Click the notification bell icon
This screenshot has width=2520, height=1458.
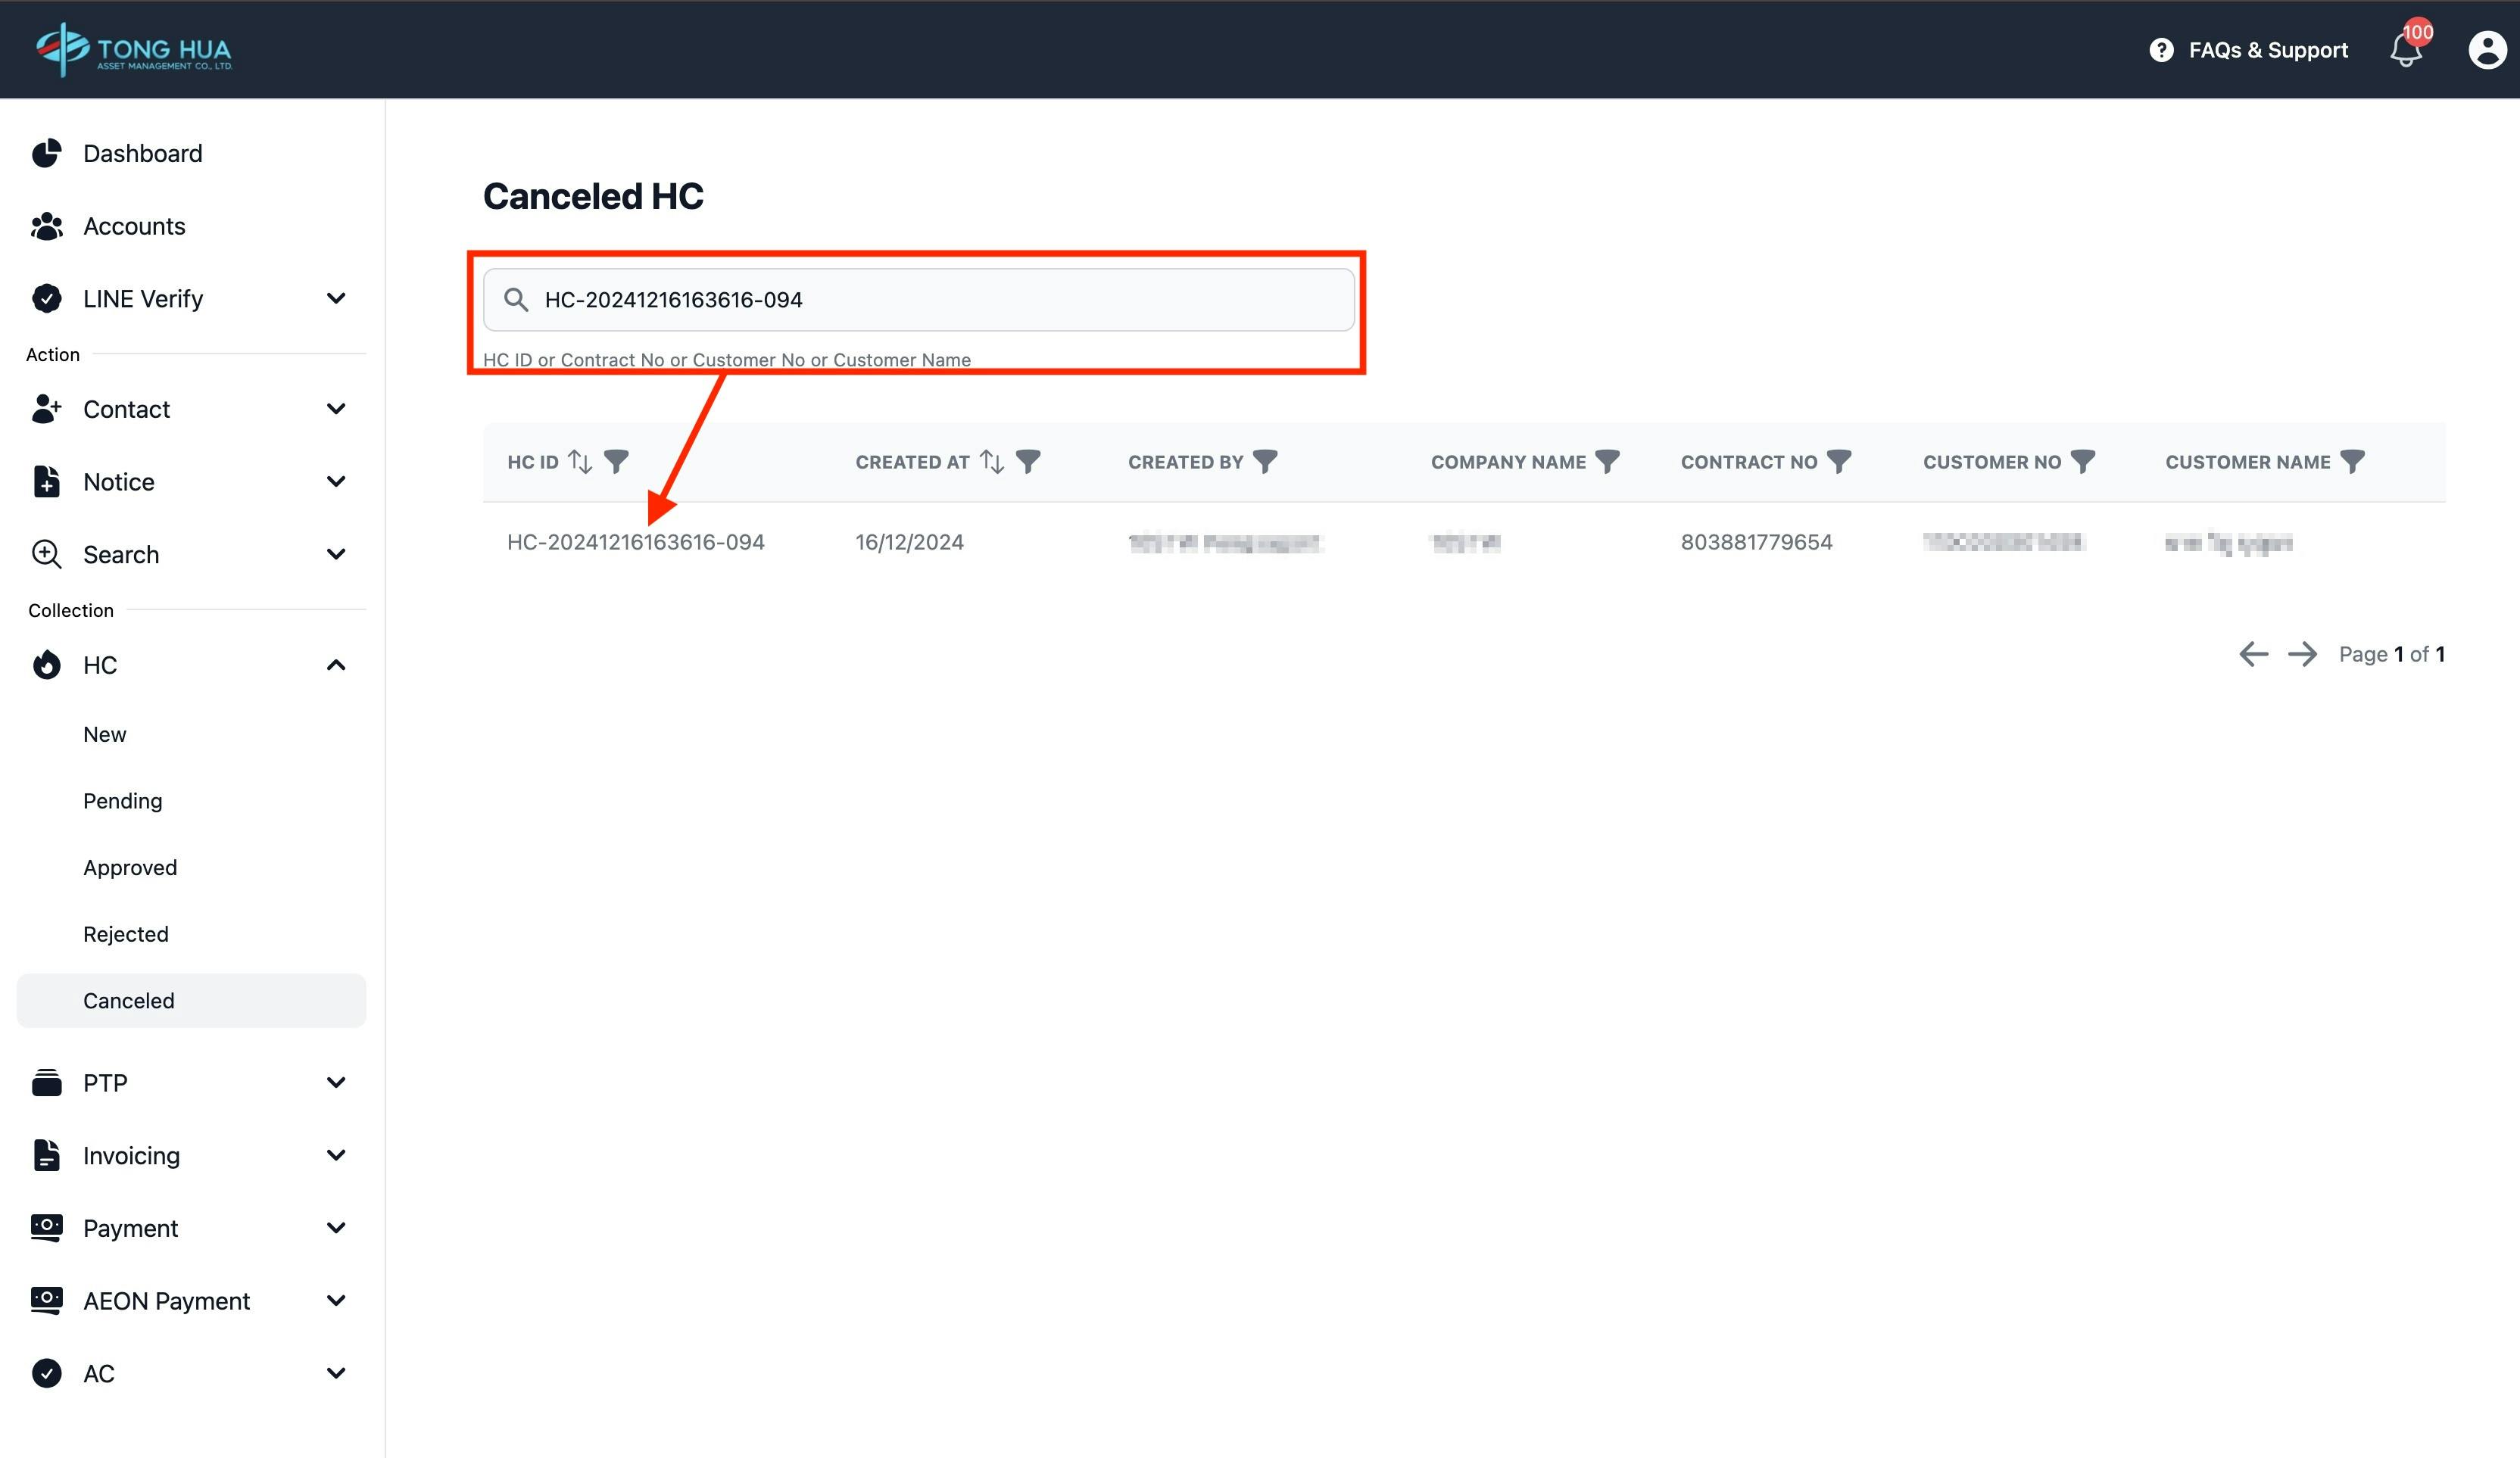coord(2406,49)
